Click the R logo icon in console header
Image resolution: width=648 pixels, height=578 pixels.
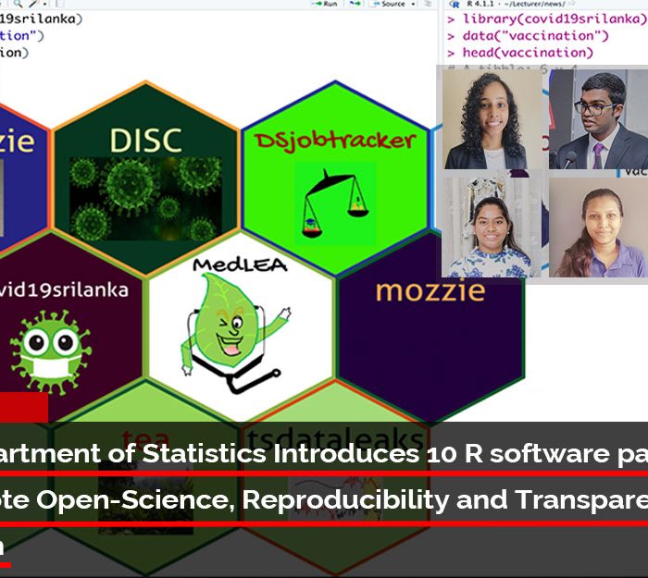click(x=453, y=5)
